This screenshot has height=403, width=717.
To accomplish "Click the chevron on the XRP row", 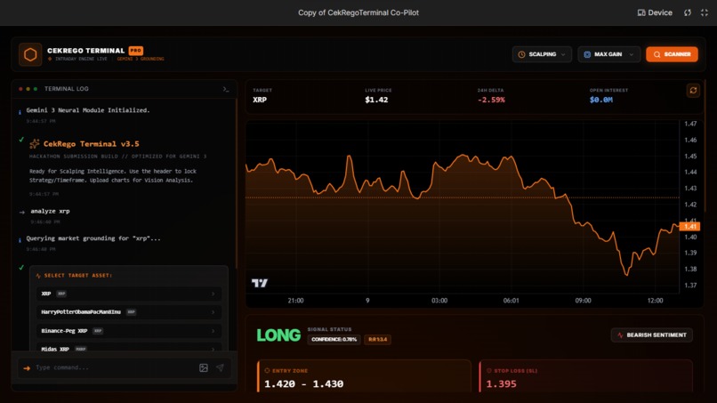I will pos(213,294).
